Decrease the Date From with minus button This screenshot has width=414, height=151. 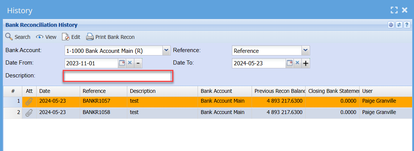coord(138,63)
